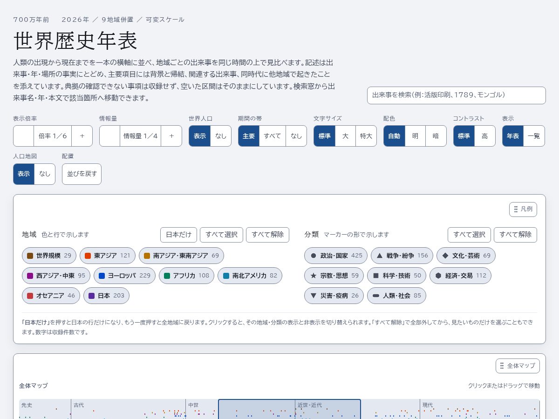Click the 先史 era label on the overview map
The image size is (559, 419).
click(x=27, y=405)
